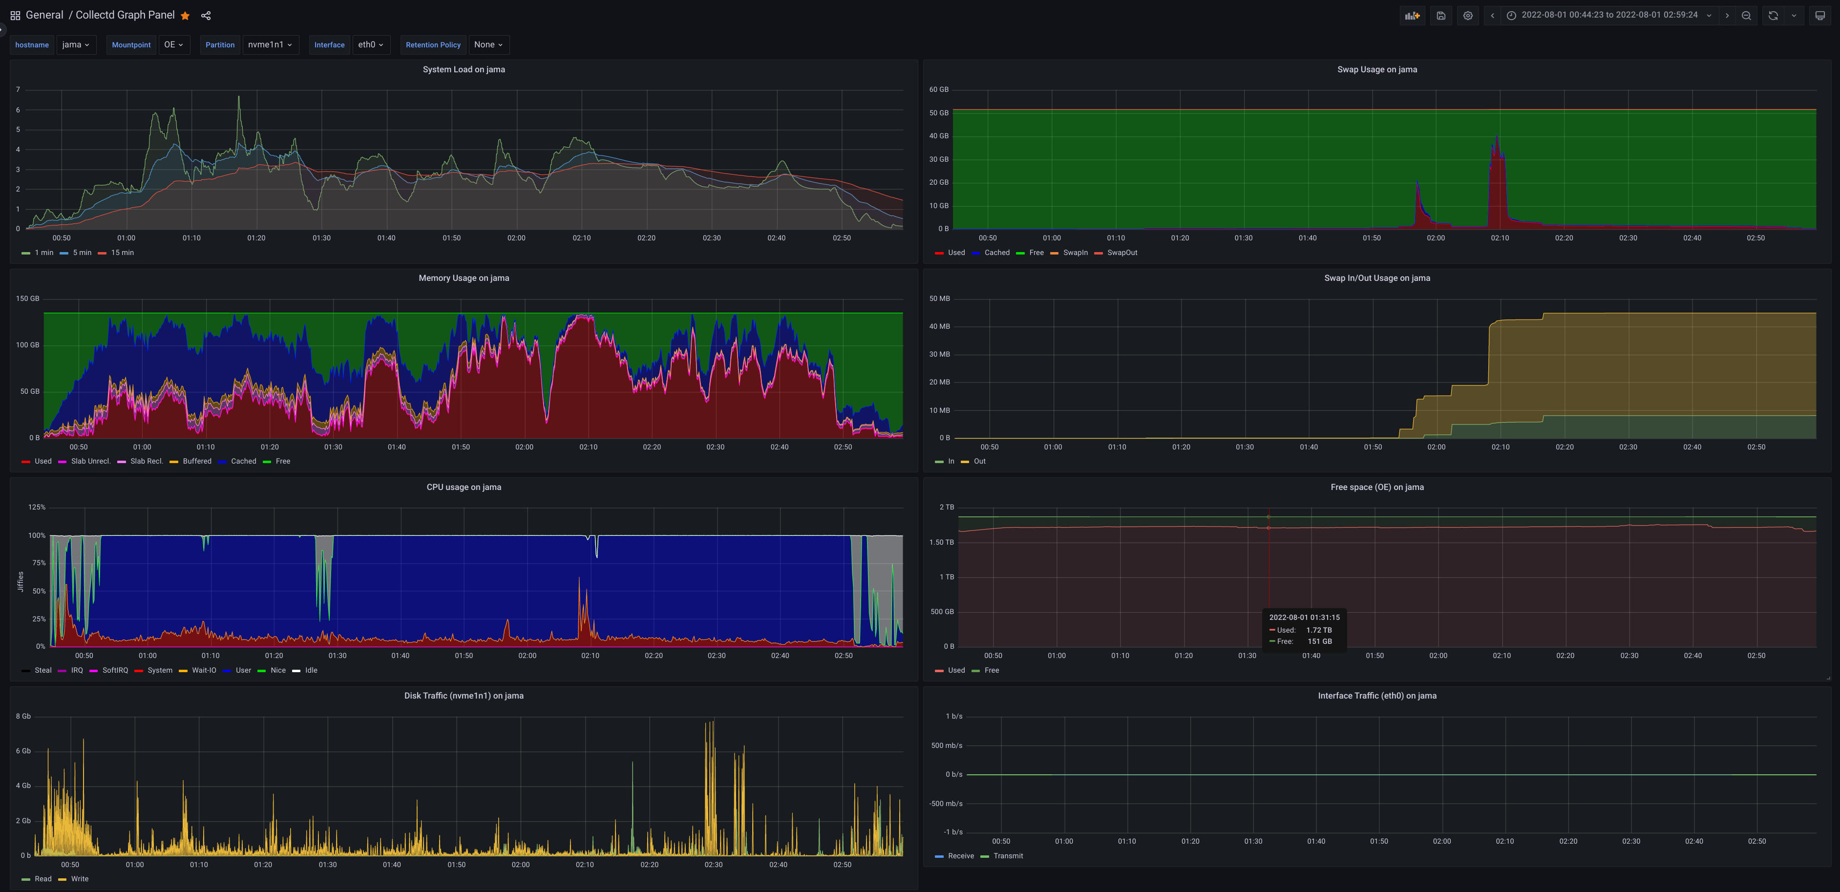Open the 'Swap In/Out Usage on jama' panel title menu
This screenshot has height=892, width=1840.
click(1376, 278)
